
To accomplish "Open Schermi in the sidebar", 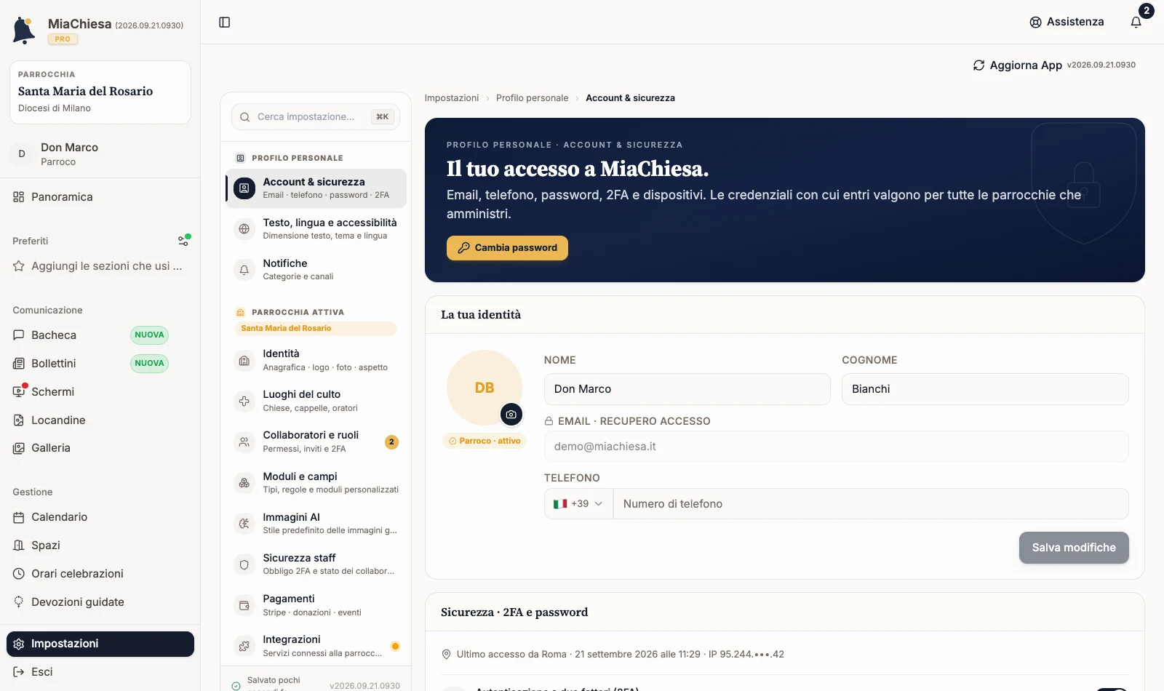I will (x=100, y=392).
